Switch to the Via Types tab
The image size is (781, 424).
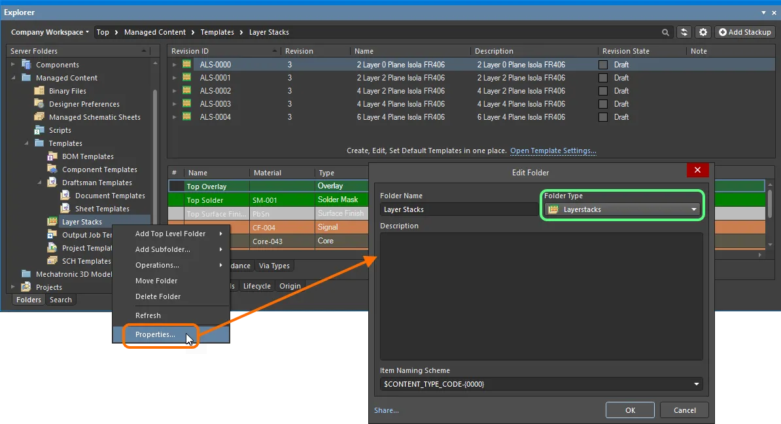coord(274,266)
